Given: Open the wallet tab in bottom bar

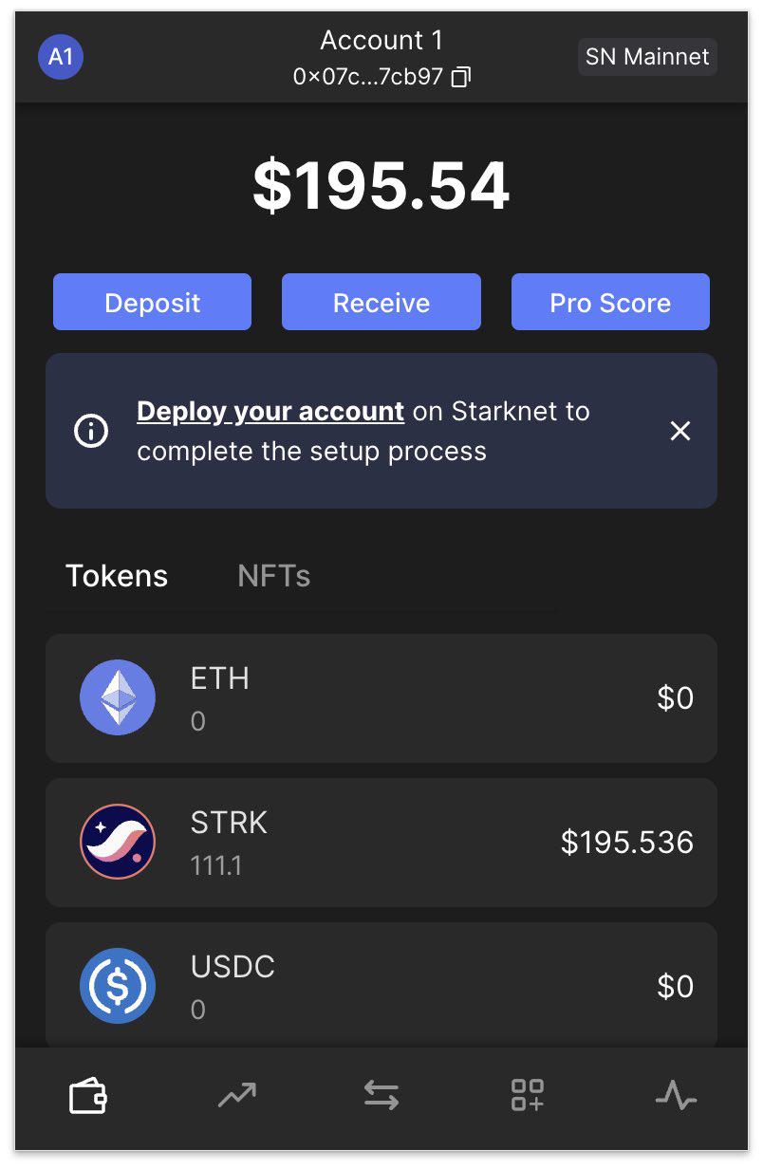Looking at the screenshot, I should tap(88, 1098).
